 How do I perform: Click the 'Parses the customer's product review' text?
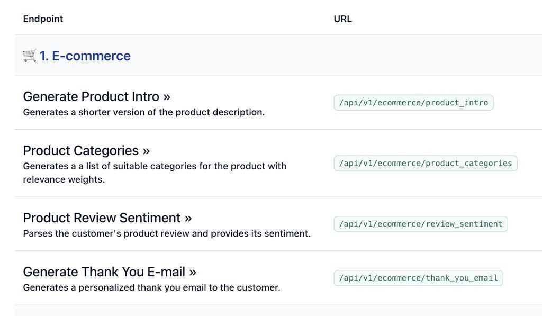point(167,233)
